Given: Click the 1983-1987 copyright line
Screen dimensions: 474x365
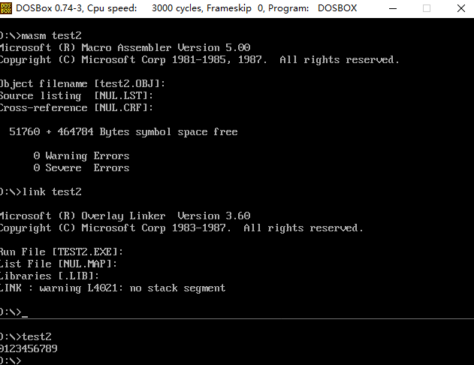Looking at the screenshot, I should (181, 228).
